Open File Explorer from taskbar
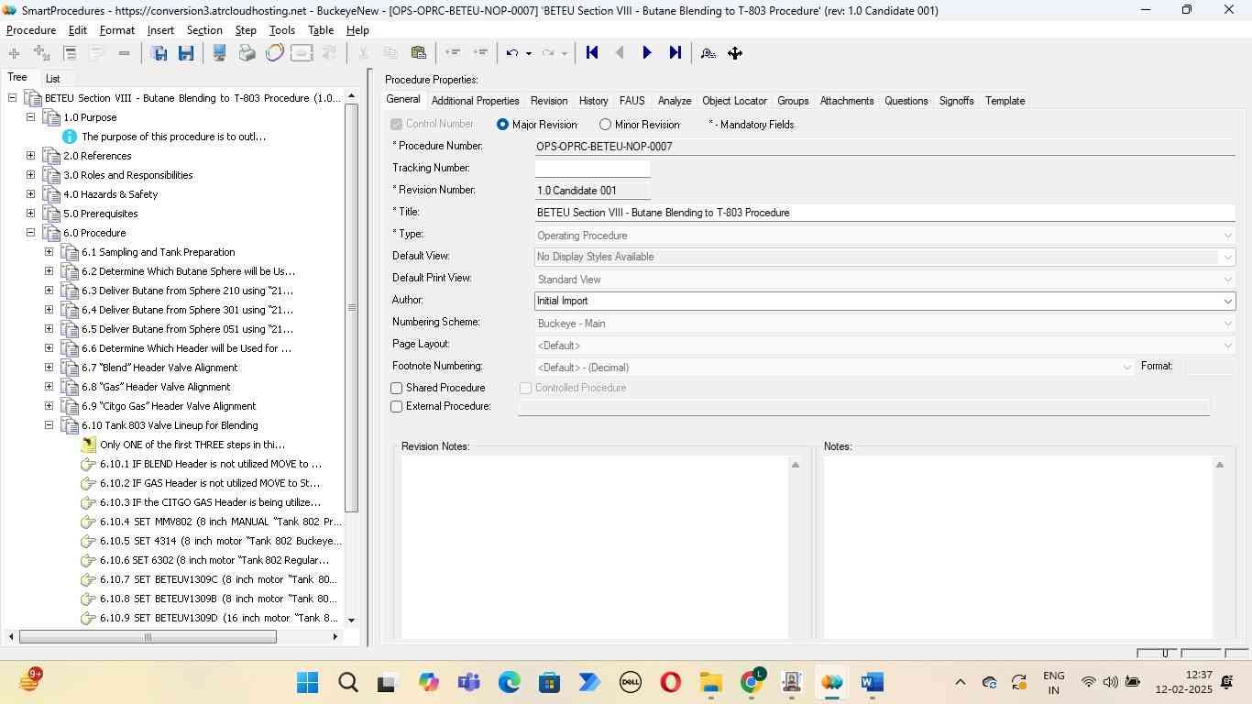This screenshot has width=1252, height=704. pyautogui.click(x=711, y=683)
